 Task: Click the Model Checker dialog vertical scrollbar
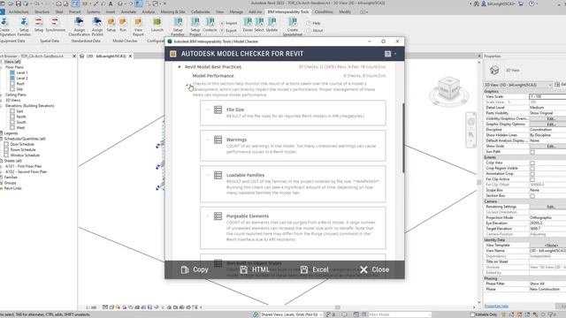403,138
